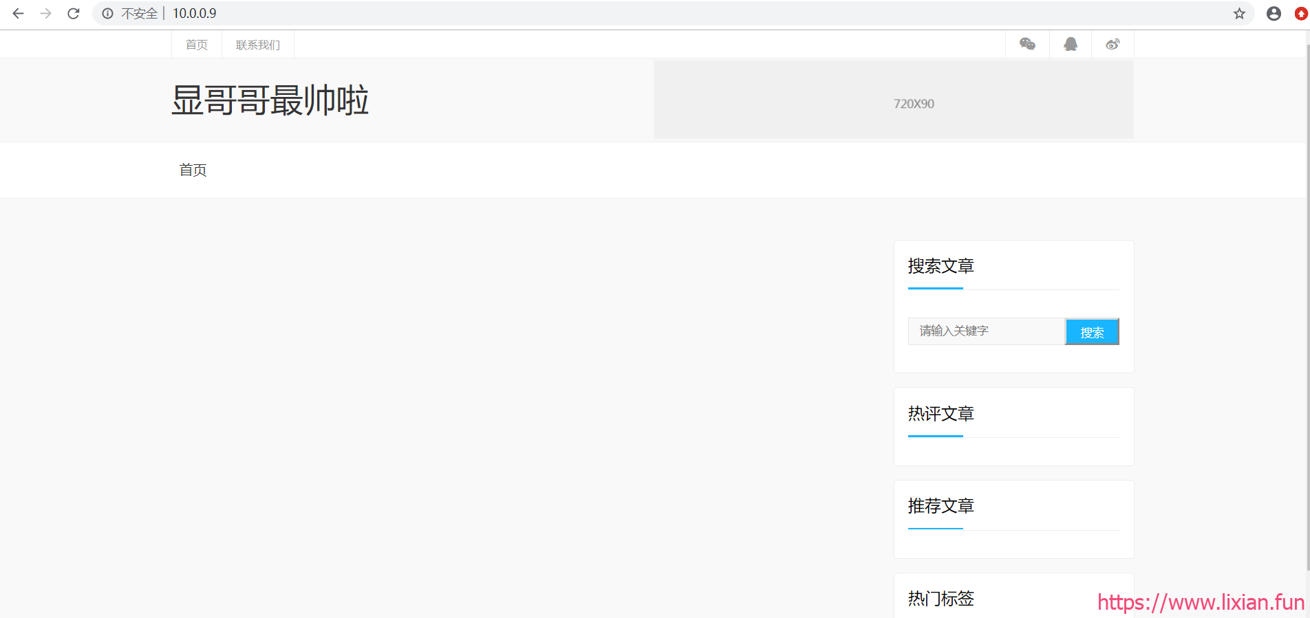
Task: Submit the search with the blue 搜索 button
Action: click(1092, 332)
